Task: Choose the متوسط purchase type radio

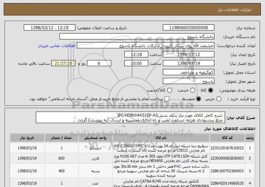Action: pos(198,99)
